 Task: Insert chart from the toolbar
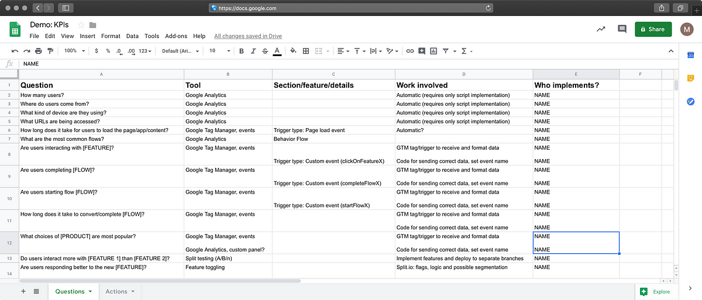(x=433, y=51)
